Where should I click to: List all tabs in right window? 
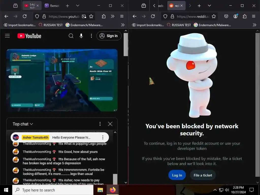[209, 6]
